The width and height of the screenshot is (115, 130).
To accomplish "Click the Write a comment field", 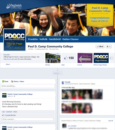I will click(28, 119).
